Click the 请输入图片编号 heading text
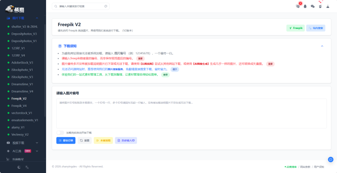This screenshot has height=173, width=337. coord(68,93)
